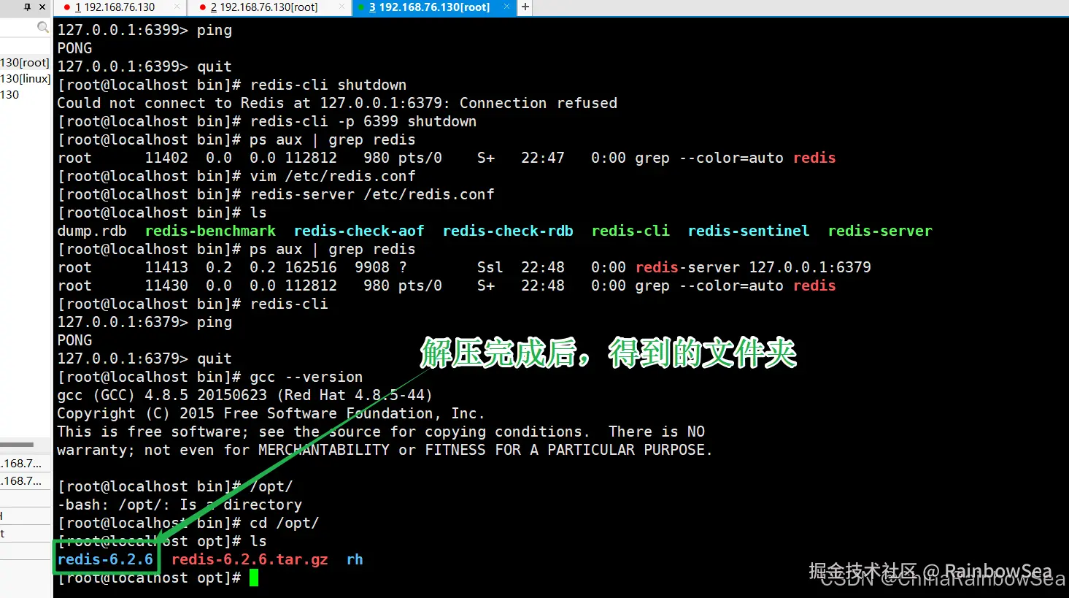This screenshot has width=1069, height=598.
Task: Click redis-benchmark in the bin listing
Action: [210, 231]
